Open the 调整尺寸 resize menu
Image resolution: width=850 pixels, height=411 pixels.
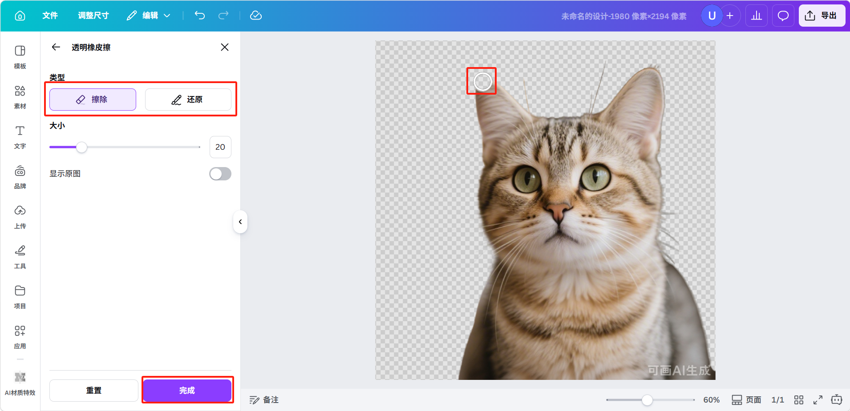point(93,16)
